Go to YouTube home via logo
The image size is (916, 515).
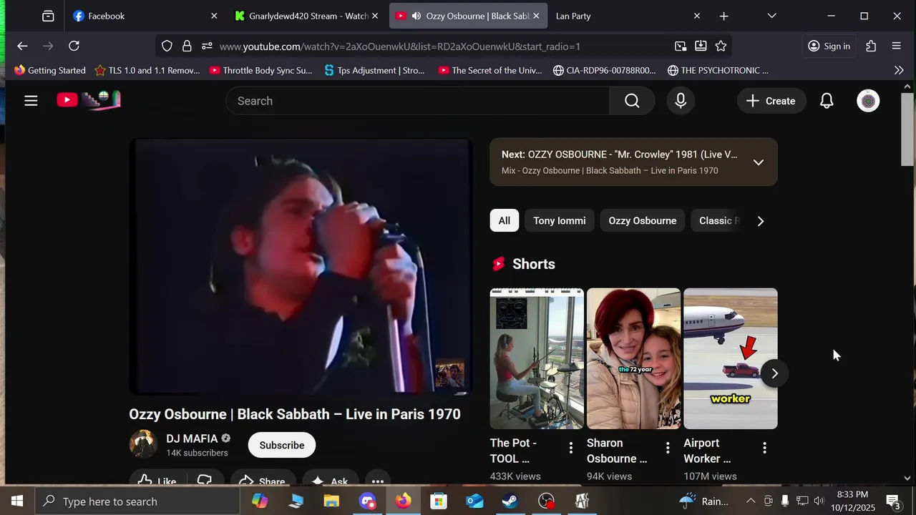(x=89, y=100)
